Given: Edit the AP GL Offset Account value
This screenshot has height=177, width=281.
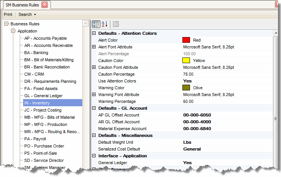Looking at the screenshot, I should [197, 115].
